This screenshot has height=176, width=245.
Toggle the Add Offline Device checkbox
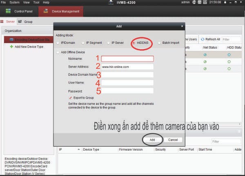click(58, 52)
